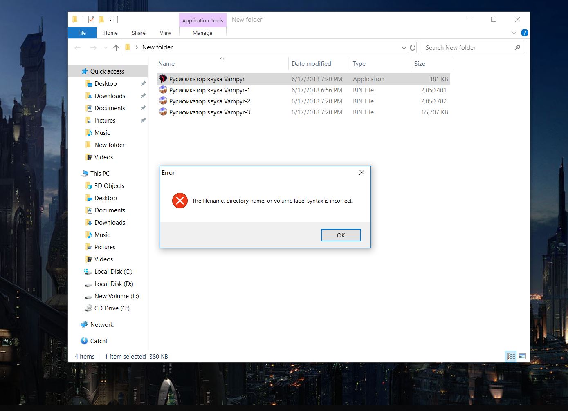Open the Manage ribbon tab
Viewport: 568px width, 411px height.
click(x=202, y=33)
